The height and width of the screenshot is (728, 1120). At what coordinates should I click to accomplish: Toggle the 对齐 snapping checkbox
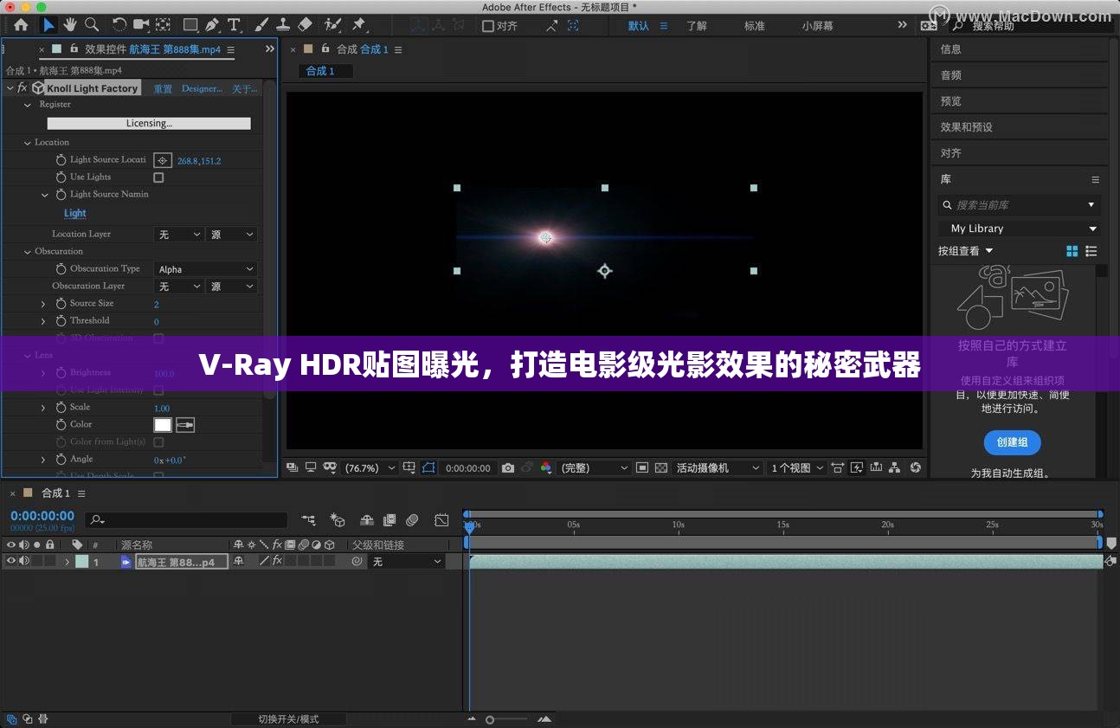point(488,26)
